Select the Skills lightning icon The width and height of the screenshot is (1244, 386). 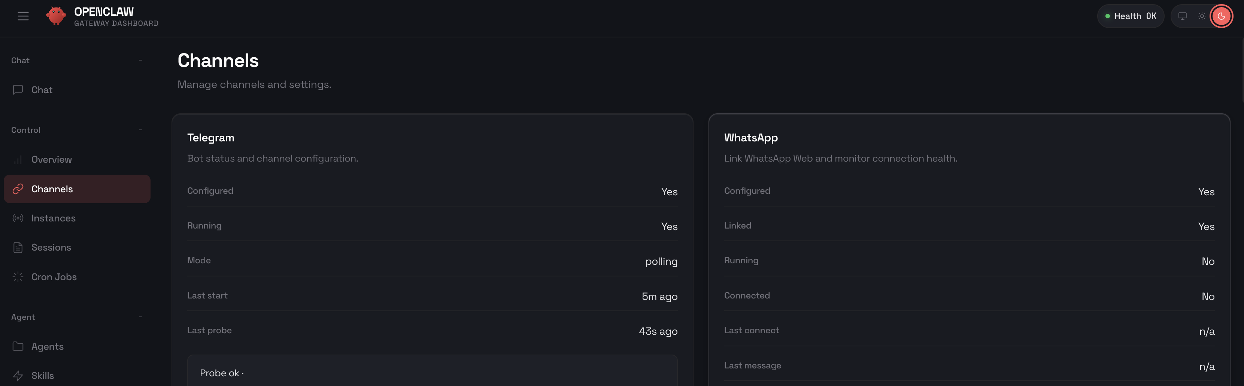[x=18, y=376]
